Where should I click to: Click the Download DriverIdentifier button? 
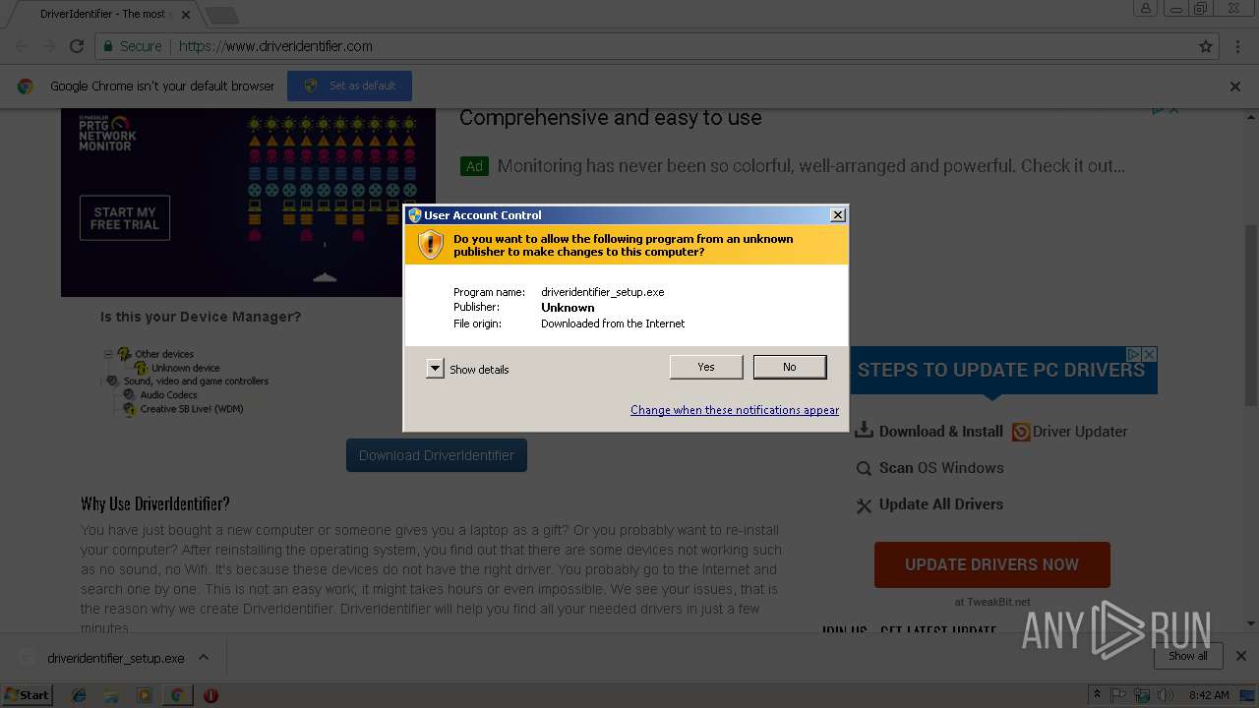(437, 455)
